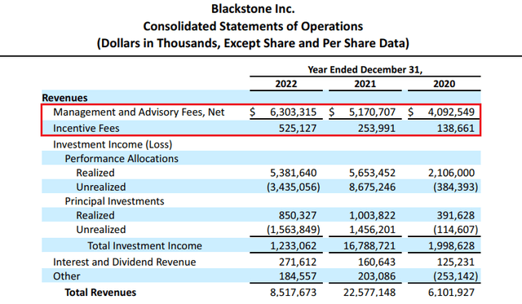The image size is (522, 304).
Task: Select Performance Allocations Realized value 2,106,000
Action: point(451,173)
